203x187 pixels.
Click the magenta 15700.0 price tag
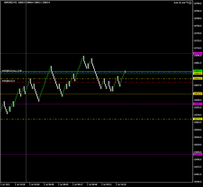click(198, 53)
